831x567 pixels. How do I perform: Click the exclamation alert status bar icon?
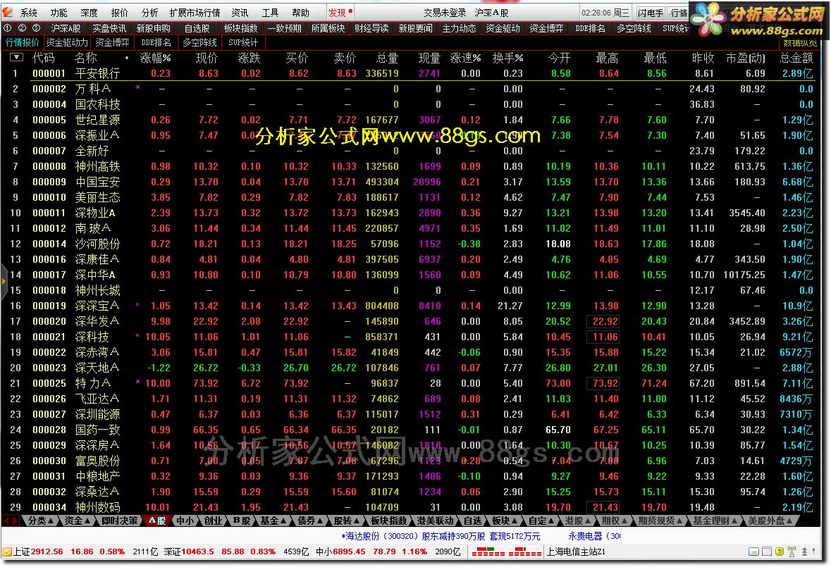[815, 552]
